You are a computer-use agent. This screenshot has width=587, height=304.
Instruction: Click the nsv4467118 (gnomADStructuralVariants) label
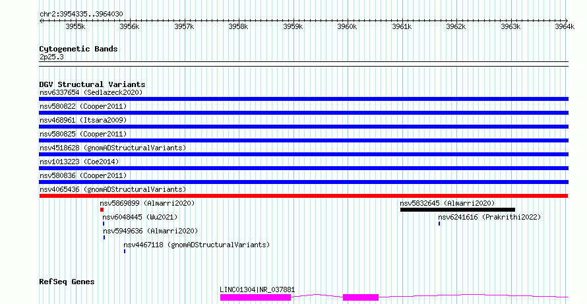click(197, 245)
